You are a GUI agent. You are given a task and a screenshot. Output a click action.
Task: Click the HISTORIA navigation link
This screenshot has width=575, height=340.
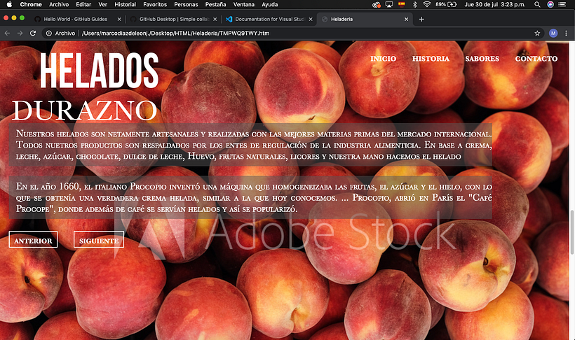click(431, 59)
